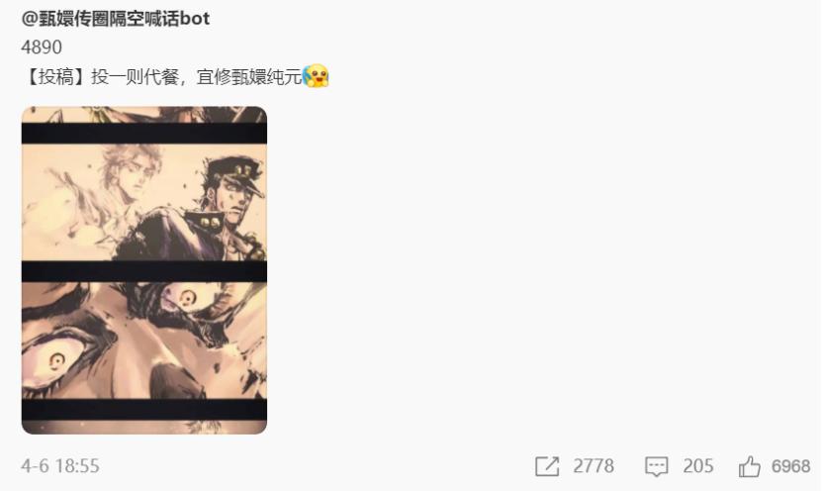Like the post with thumbs-up icon

(x=749, y=466)
